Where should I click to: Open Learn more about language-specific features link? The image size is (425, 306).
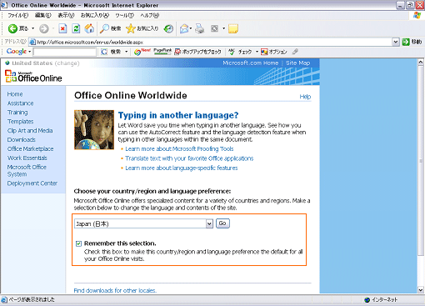tap(182, 168)
